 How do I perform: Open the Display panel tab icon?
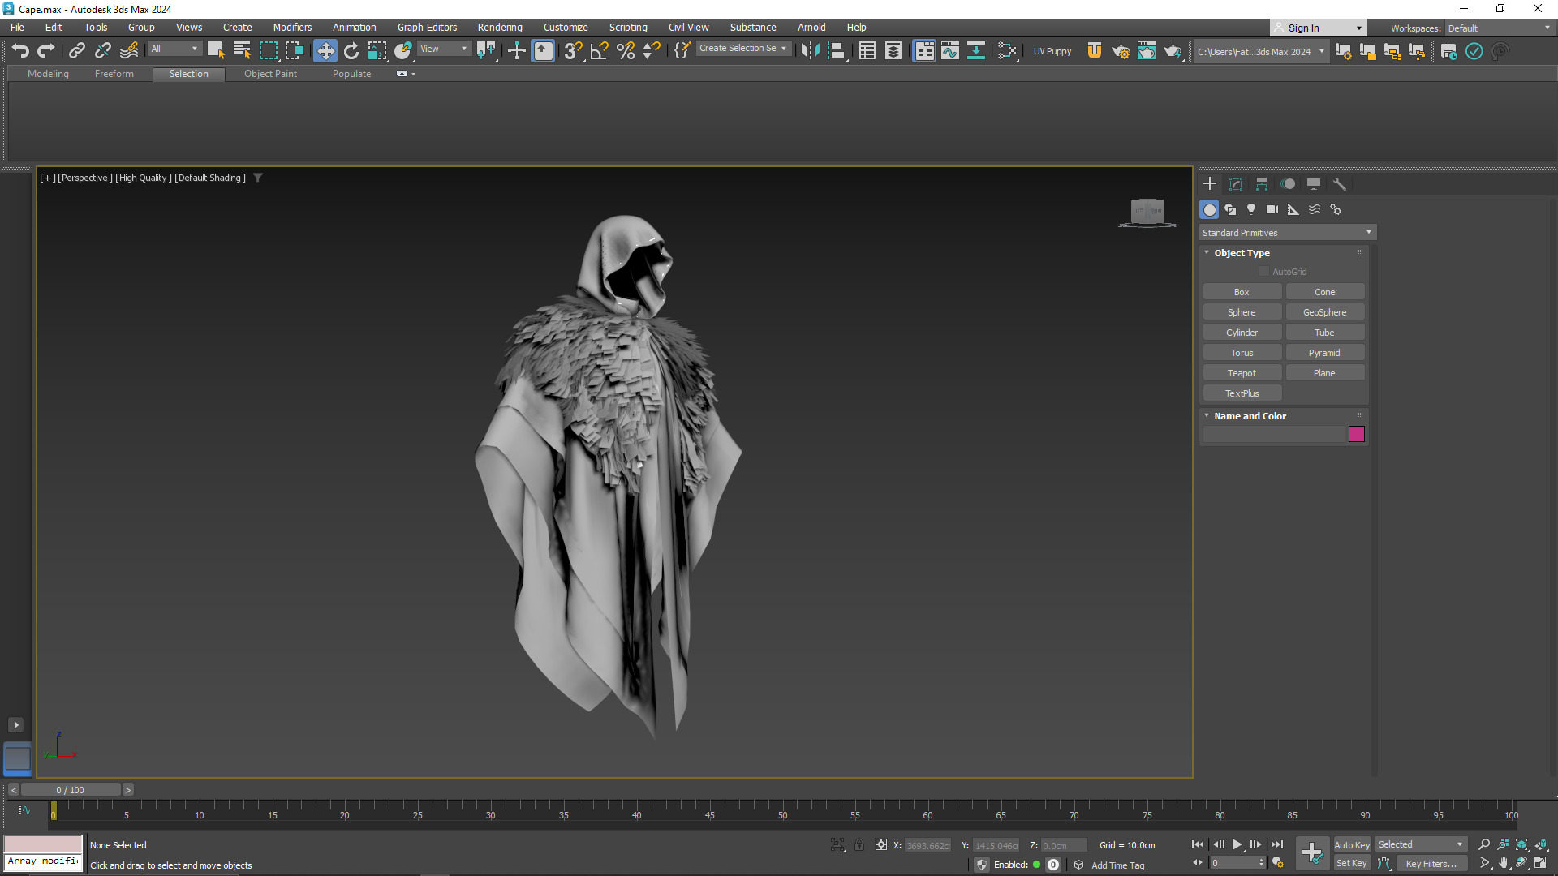pyautogui.click(x=1314, y=184)
